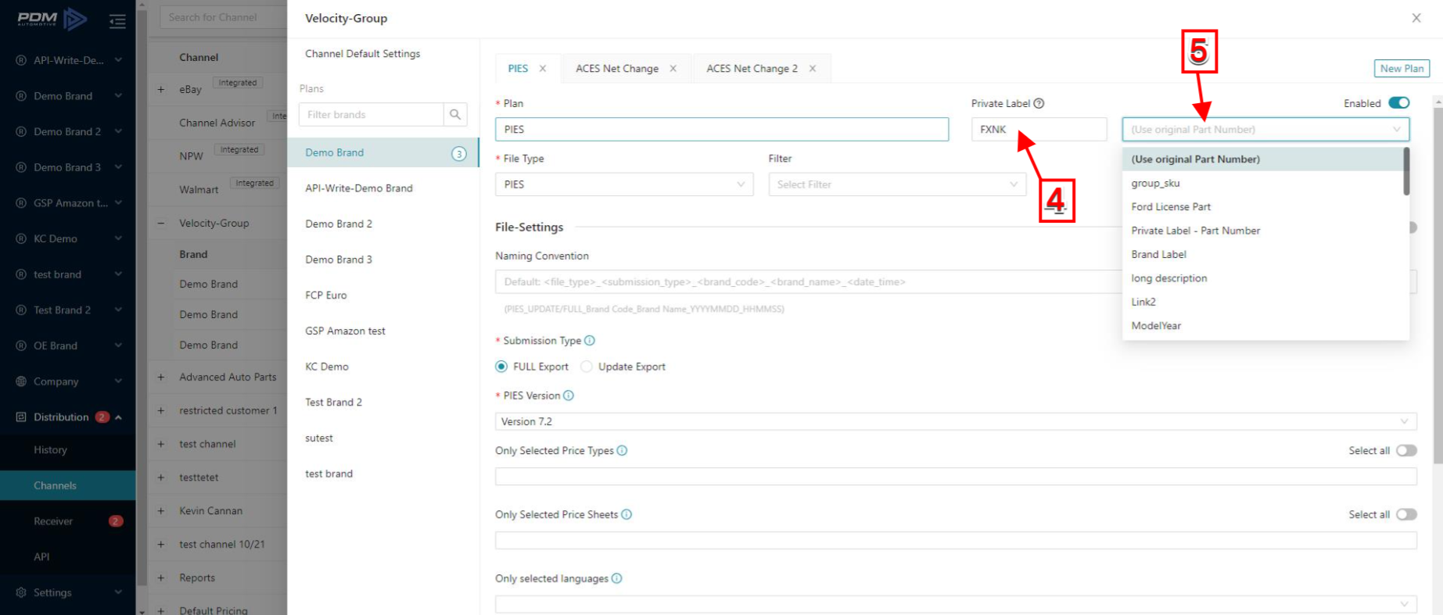Viewport: 1443px width, 615px height.
Task: Click the Demo Brand plan count badge
Action: (x=459, y=154)
